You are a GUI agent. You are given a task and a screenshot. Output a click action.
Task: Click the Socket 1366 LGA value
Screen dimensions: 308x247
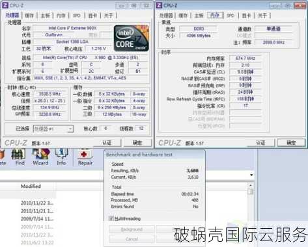click(x=72, y=42)
